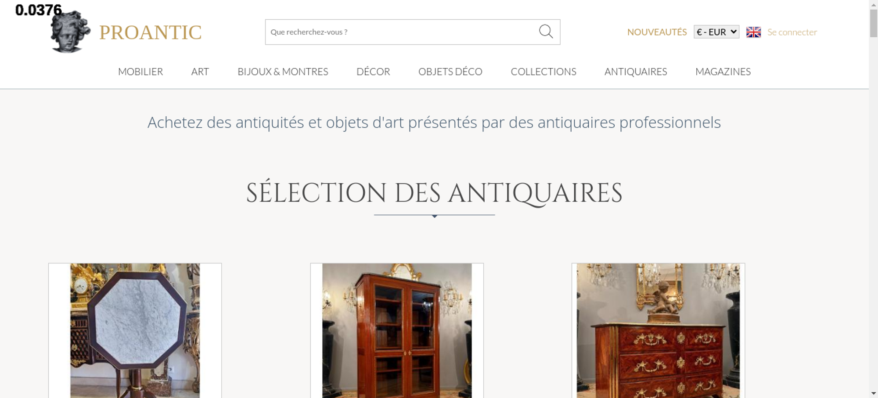Open the € - EUR currency dropdown

coord(716,32)
